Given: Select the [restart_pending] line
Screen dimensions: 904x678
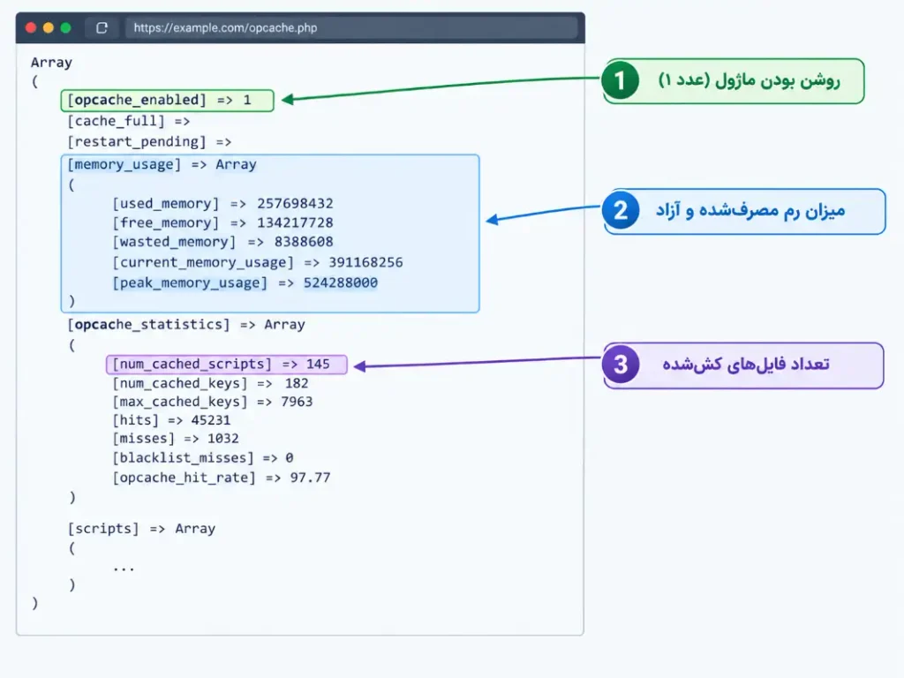Looking at the screenshot, I should click(x=149, y=142).
